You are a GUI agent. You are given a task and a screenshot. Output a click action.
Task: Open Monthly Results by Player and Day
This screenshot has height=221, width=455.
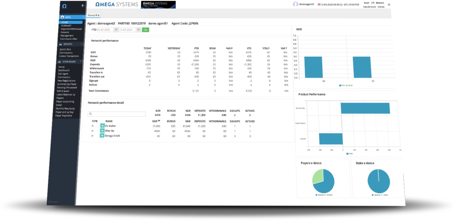[65, 110]
